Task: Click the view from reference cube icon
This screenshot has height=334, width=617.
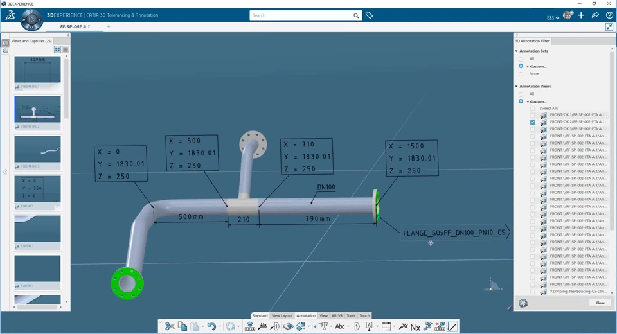Action: [301, 326]
